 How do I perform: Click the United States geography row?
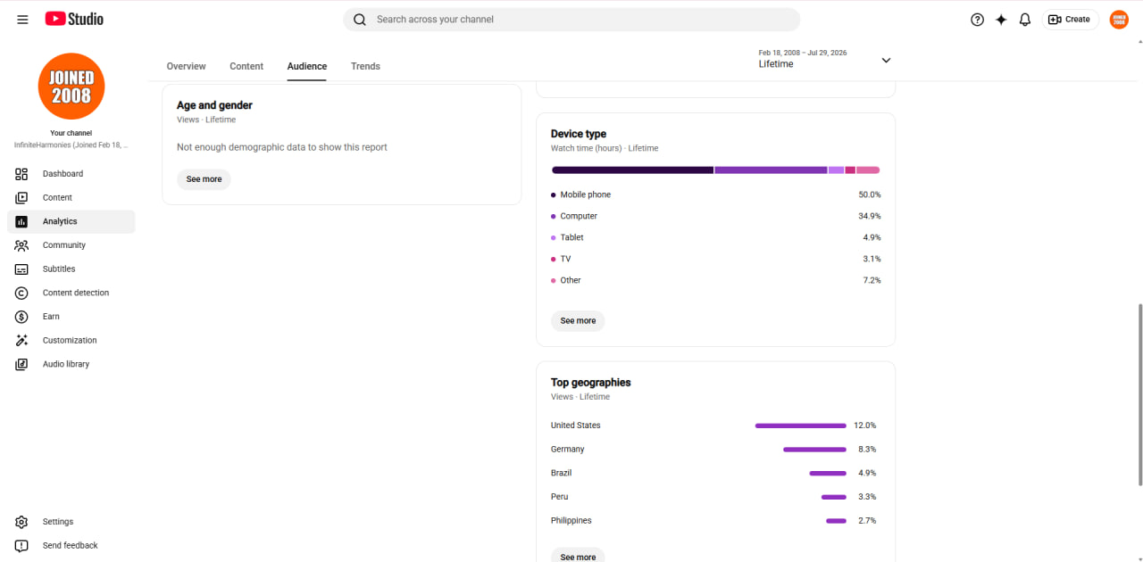coord(715,426)
